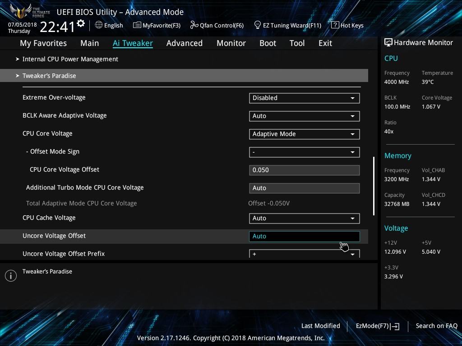The width and height of the screenshot is (462, 346).
Task: Expand Internal CPU Power Management submenu
Action: (184, 59)
